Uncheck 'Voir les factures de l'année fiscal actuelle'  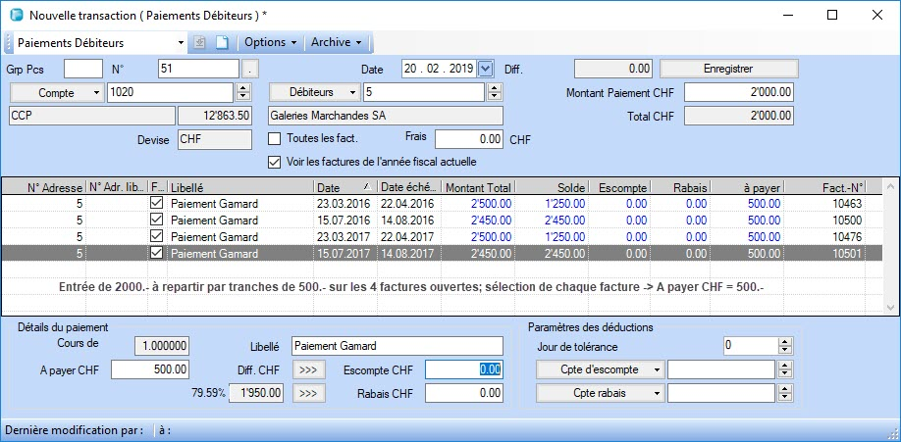[x=275, y=162]
